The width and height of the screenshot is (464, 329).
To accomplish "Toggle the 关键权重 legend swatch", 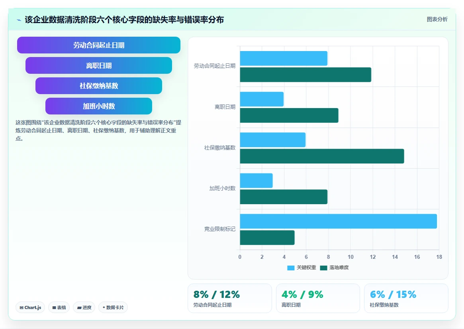I will click(x=291, y=268).
